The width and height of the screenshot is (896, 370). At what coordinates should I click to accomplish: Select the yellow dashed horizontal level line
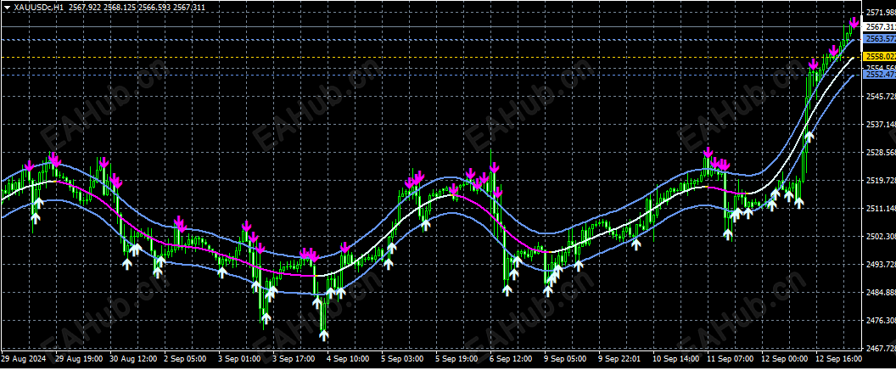[431, 57]
